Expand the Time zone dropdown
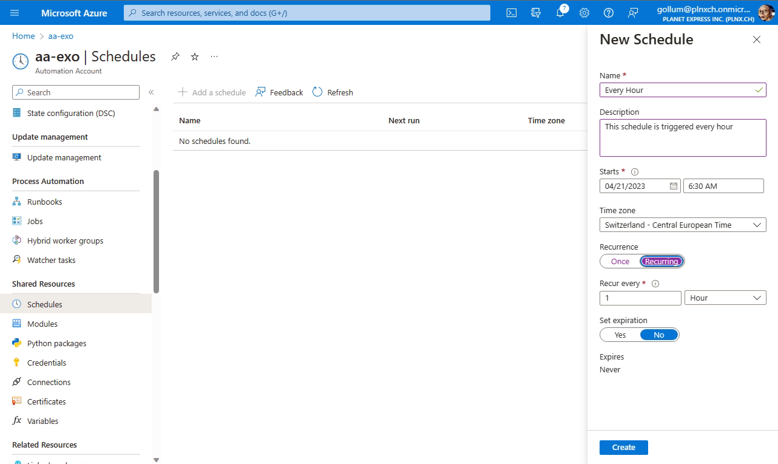778x464 pixels. [683, 225]
